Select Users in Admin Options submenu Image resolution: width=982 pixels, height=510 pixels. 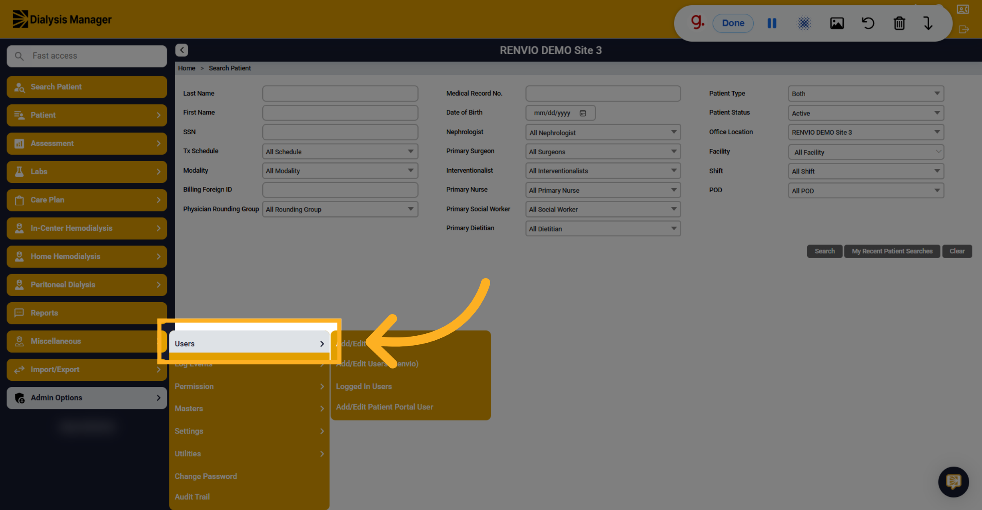coord(249,344)
